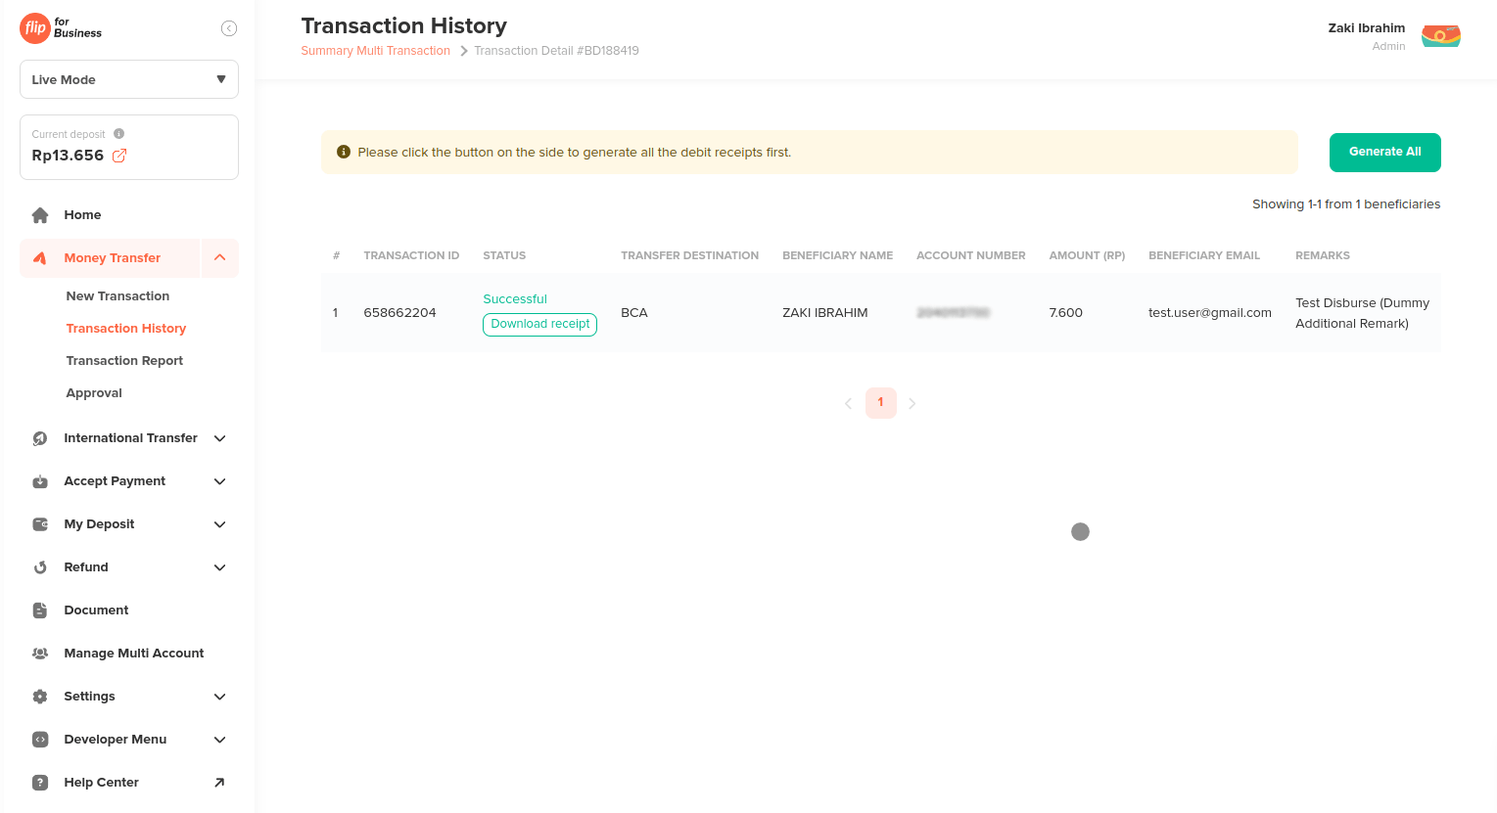Image resolution: width=1497 pixels, height=813 pixels.
Task: Expand the Developer Menu section
Action: tap(220, 740)
